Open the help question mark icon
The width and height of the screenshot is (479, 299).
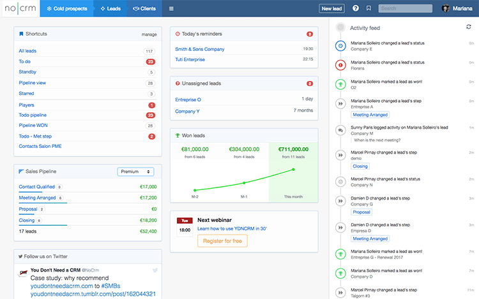click(x=356, y=8)
